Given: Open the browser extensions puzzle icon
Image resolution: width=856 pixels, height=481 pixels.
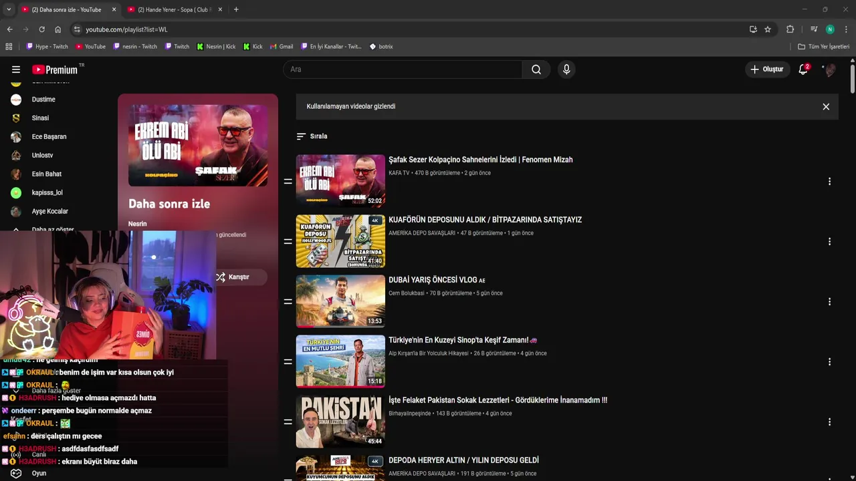Looking at the screenshot, I should pos(790,29).
